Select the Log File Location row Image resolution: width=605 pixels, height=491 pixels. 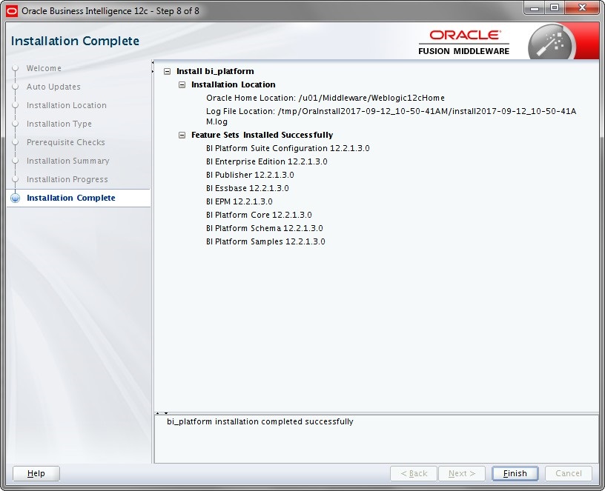coord(391,116)
